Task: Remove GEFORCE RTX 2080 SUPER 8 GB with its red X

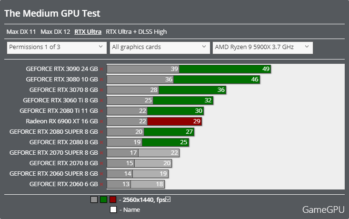Action: (101, 132)
